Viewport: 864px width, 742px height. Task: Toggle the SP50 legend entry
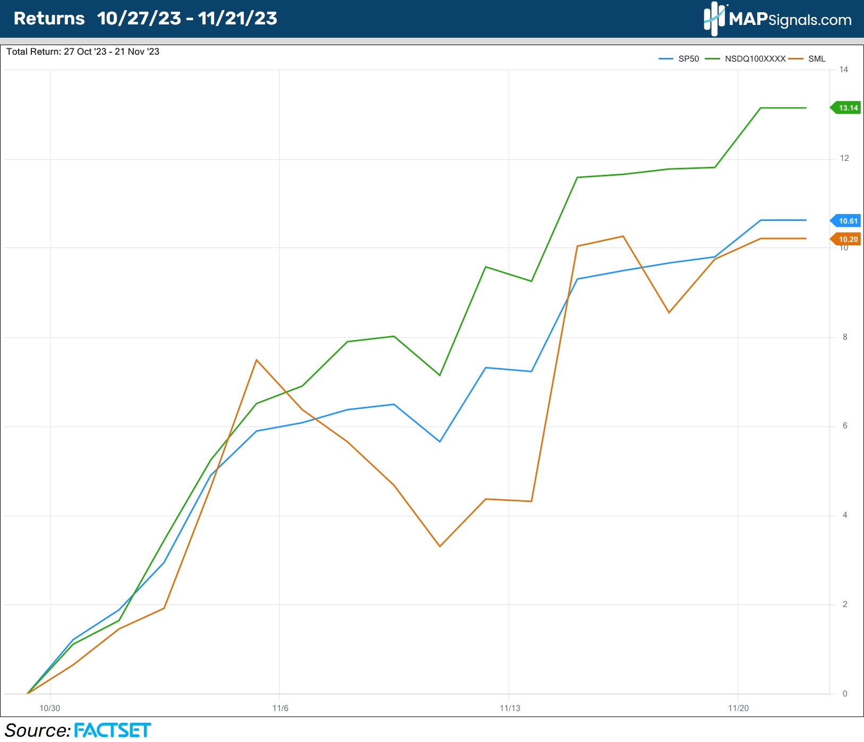tap(679, 59)
